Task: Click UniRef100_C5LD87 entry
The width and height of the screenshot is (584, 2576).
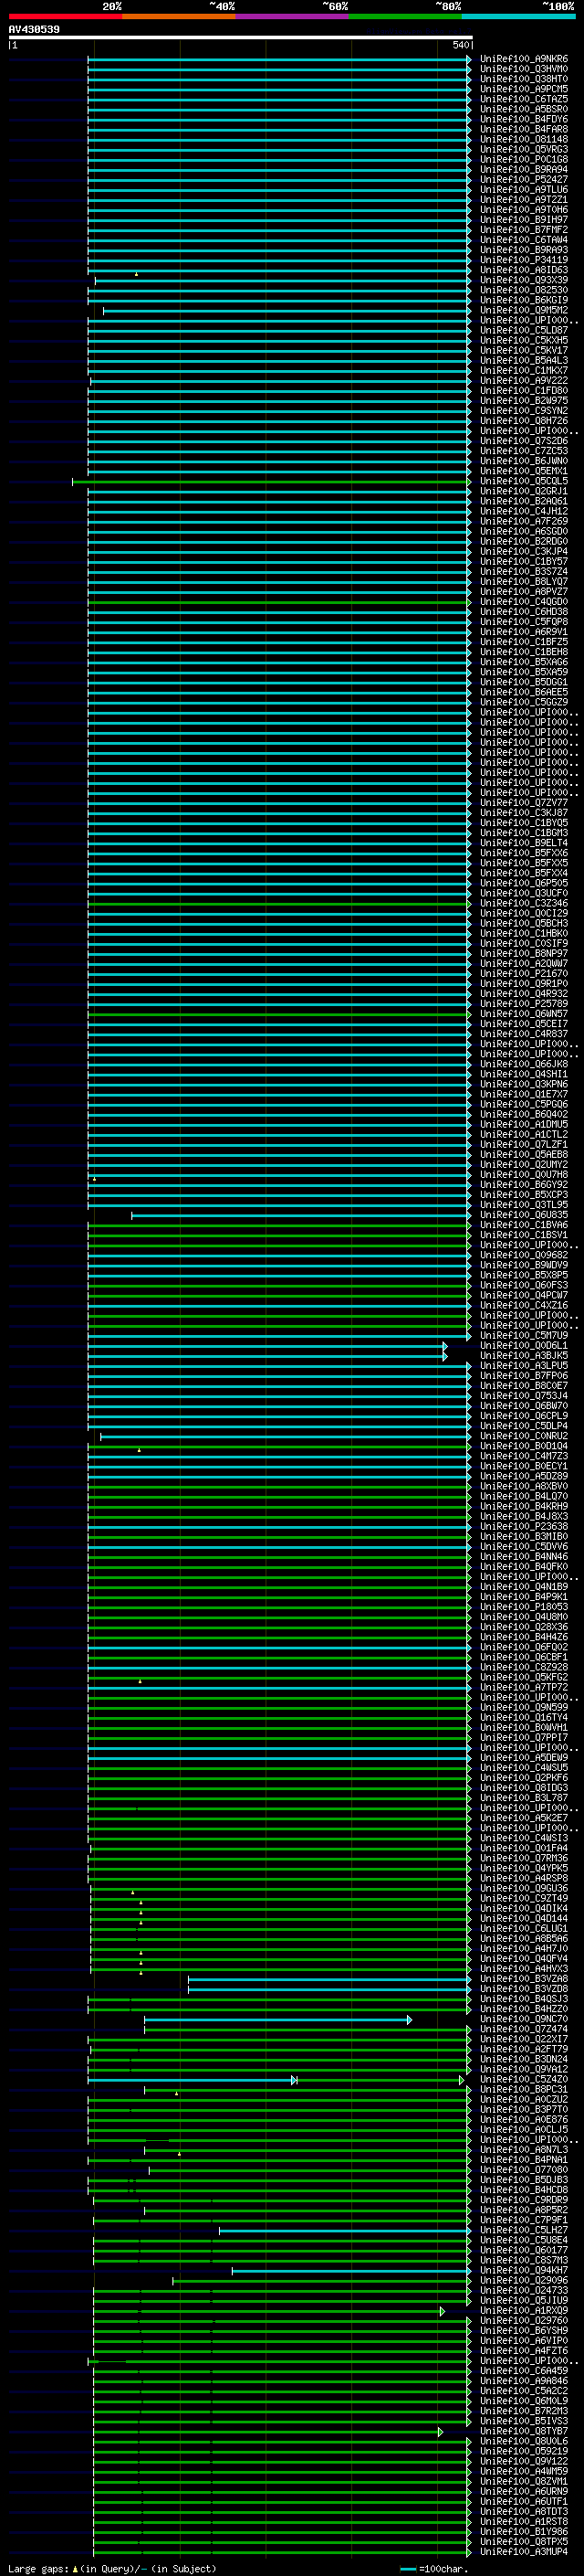Action: coord(524,330)
